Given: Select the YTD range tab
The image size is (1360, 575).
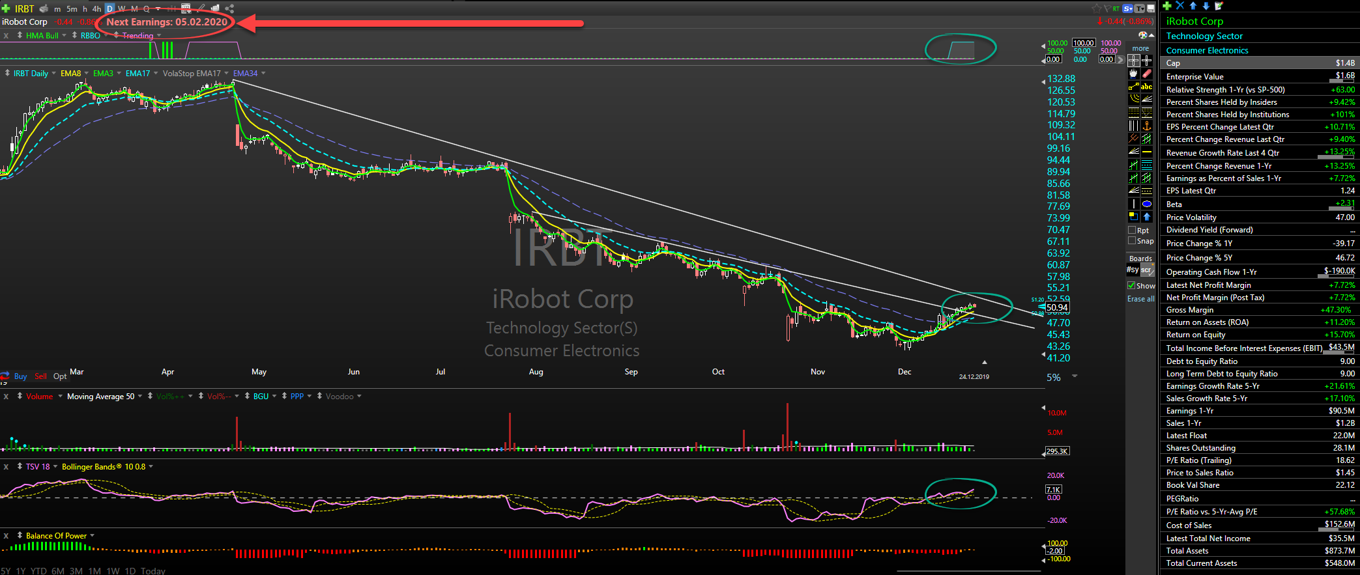Looking at the screenshot, I should 38,571.
